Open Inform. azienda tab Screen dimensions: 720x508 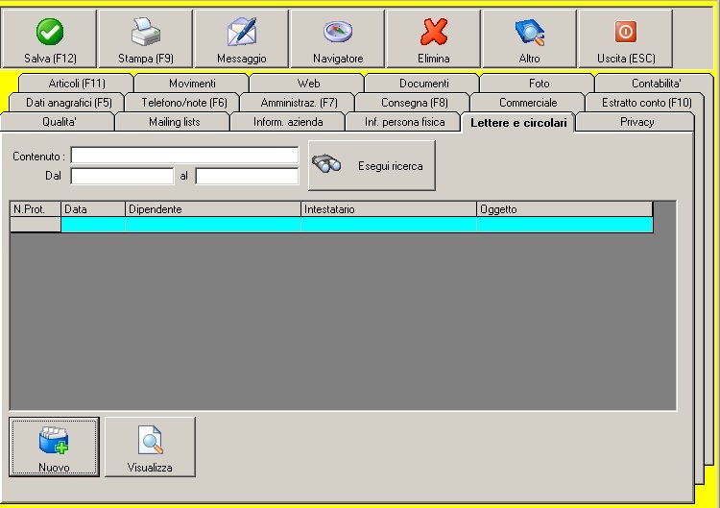288,122
